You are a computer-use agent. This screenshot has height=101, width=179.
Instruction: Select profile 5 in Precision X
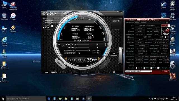click(x=82, y=72)
